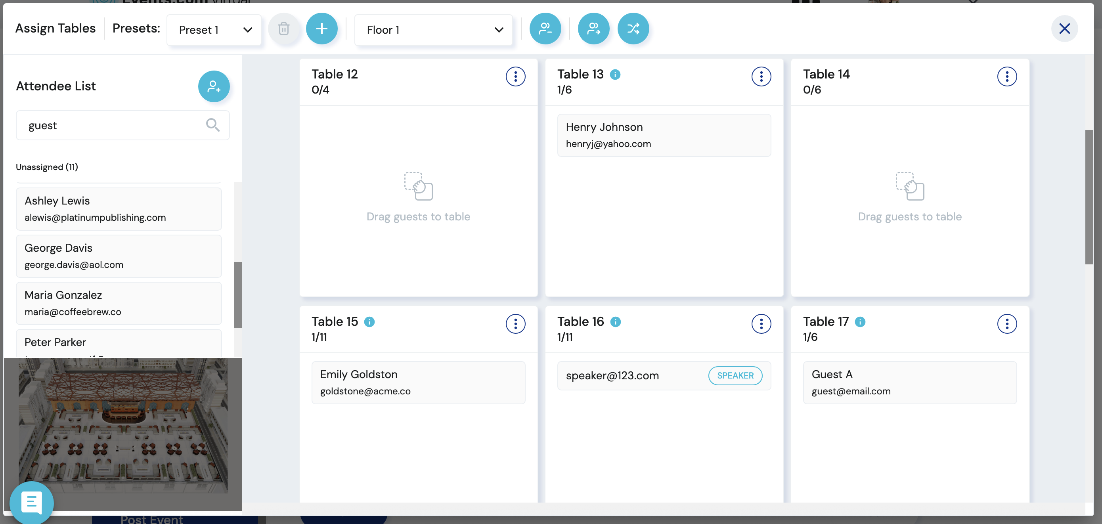1102x524 pixels.
Task: Click the add preset plus button
Action: coord(322,29)
